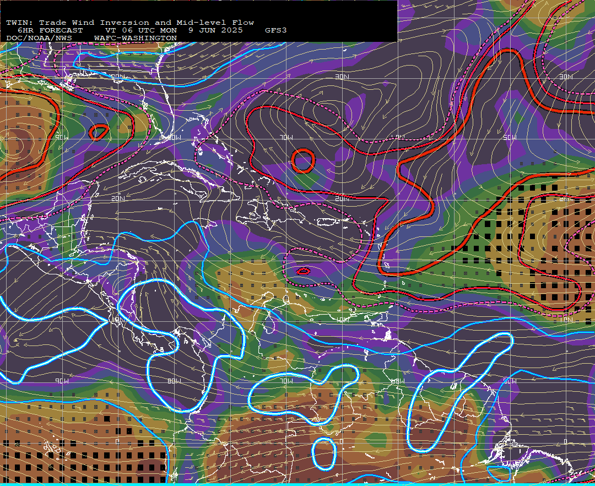Viewport: 595px width, 486px height.
Task: Select the upper "70W" label north of Hispaniola
Action: pyautogui.click(x=287, y=137)
